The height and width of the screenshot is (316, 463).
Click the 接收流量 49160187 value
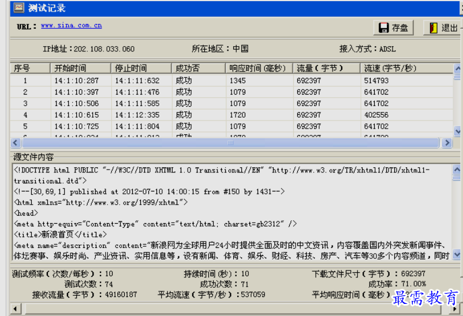pos(121,295)
